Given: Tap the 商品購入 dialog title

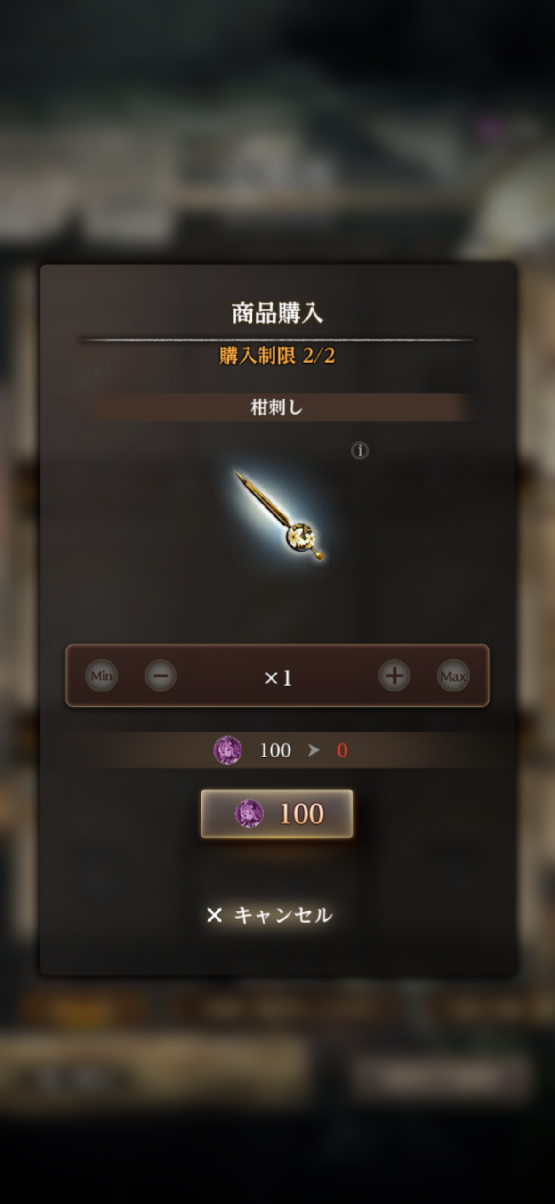Looking at the screenshot, I should click(277, 313).
